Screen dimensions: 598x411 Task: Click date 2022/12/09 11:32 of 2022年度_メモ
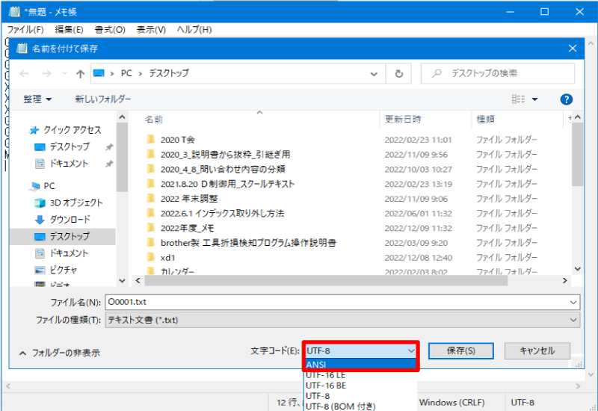coord(419,229)
